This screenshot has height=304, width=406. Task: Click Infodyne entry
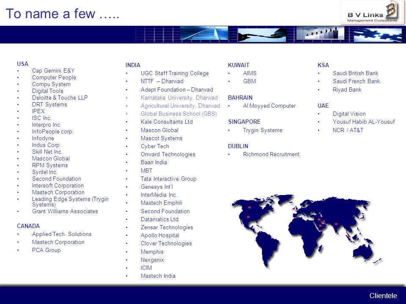coord(43,138)
